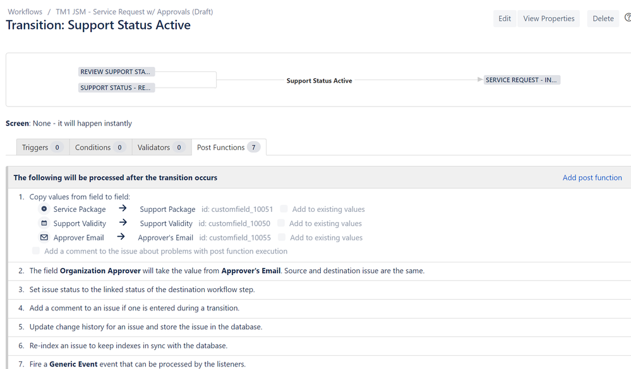Select post function 7 Fire Generic Event
The height and width of the screenshot is (369, 631).
tap(320, 363)
